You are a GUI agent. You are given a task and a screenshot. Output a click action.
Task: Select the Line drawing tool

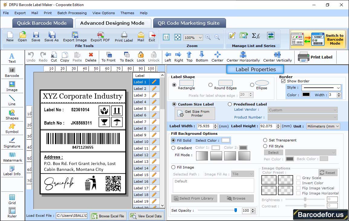(12, 101)
